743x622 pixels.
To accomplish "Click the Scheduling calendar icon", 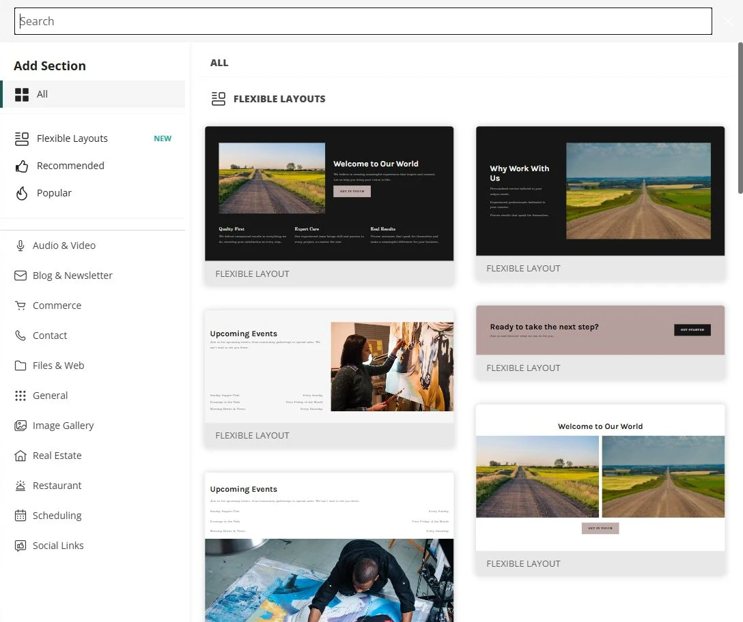I will click(x=20, y=516).
